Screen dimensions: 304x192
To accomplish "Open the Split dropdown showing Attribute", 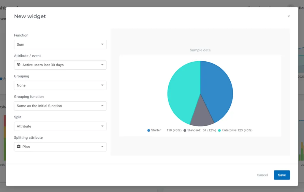I will point(60,127).
